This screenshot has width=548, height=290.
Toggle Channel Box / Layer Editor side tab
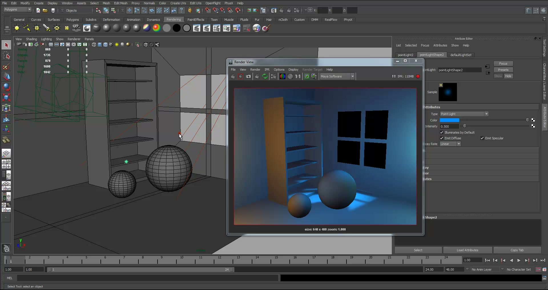point(545,81)
